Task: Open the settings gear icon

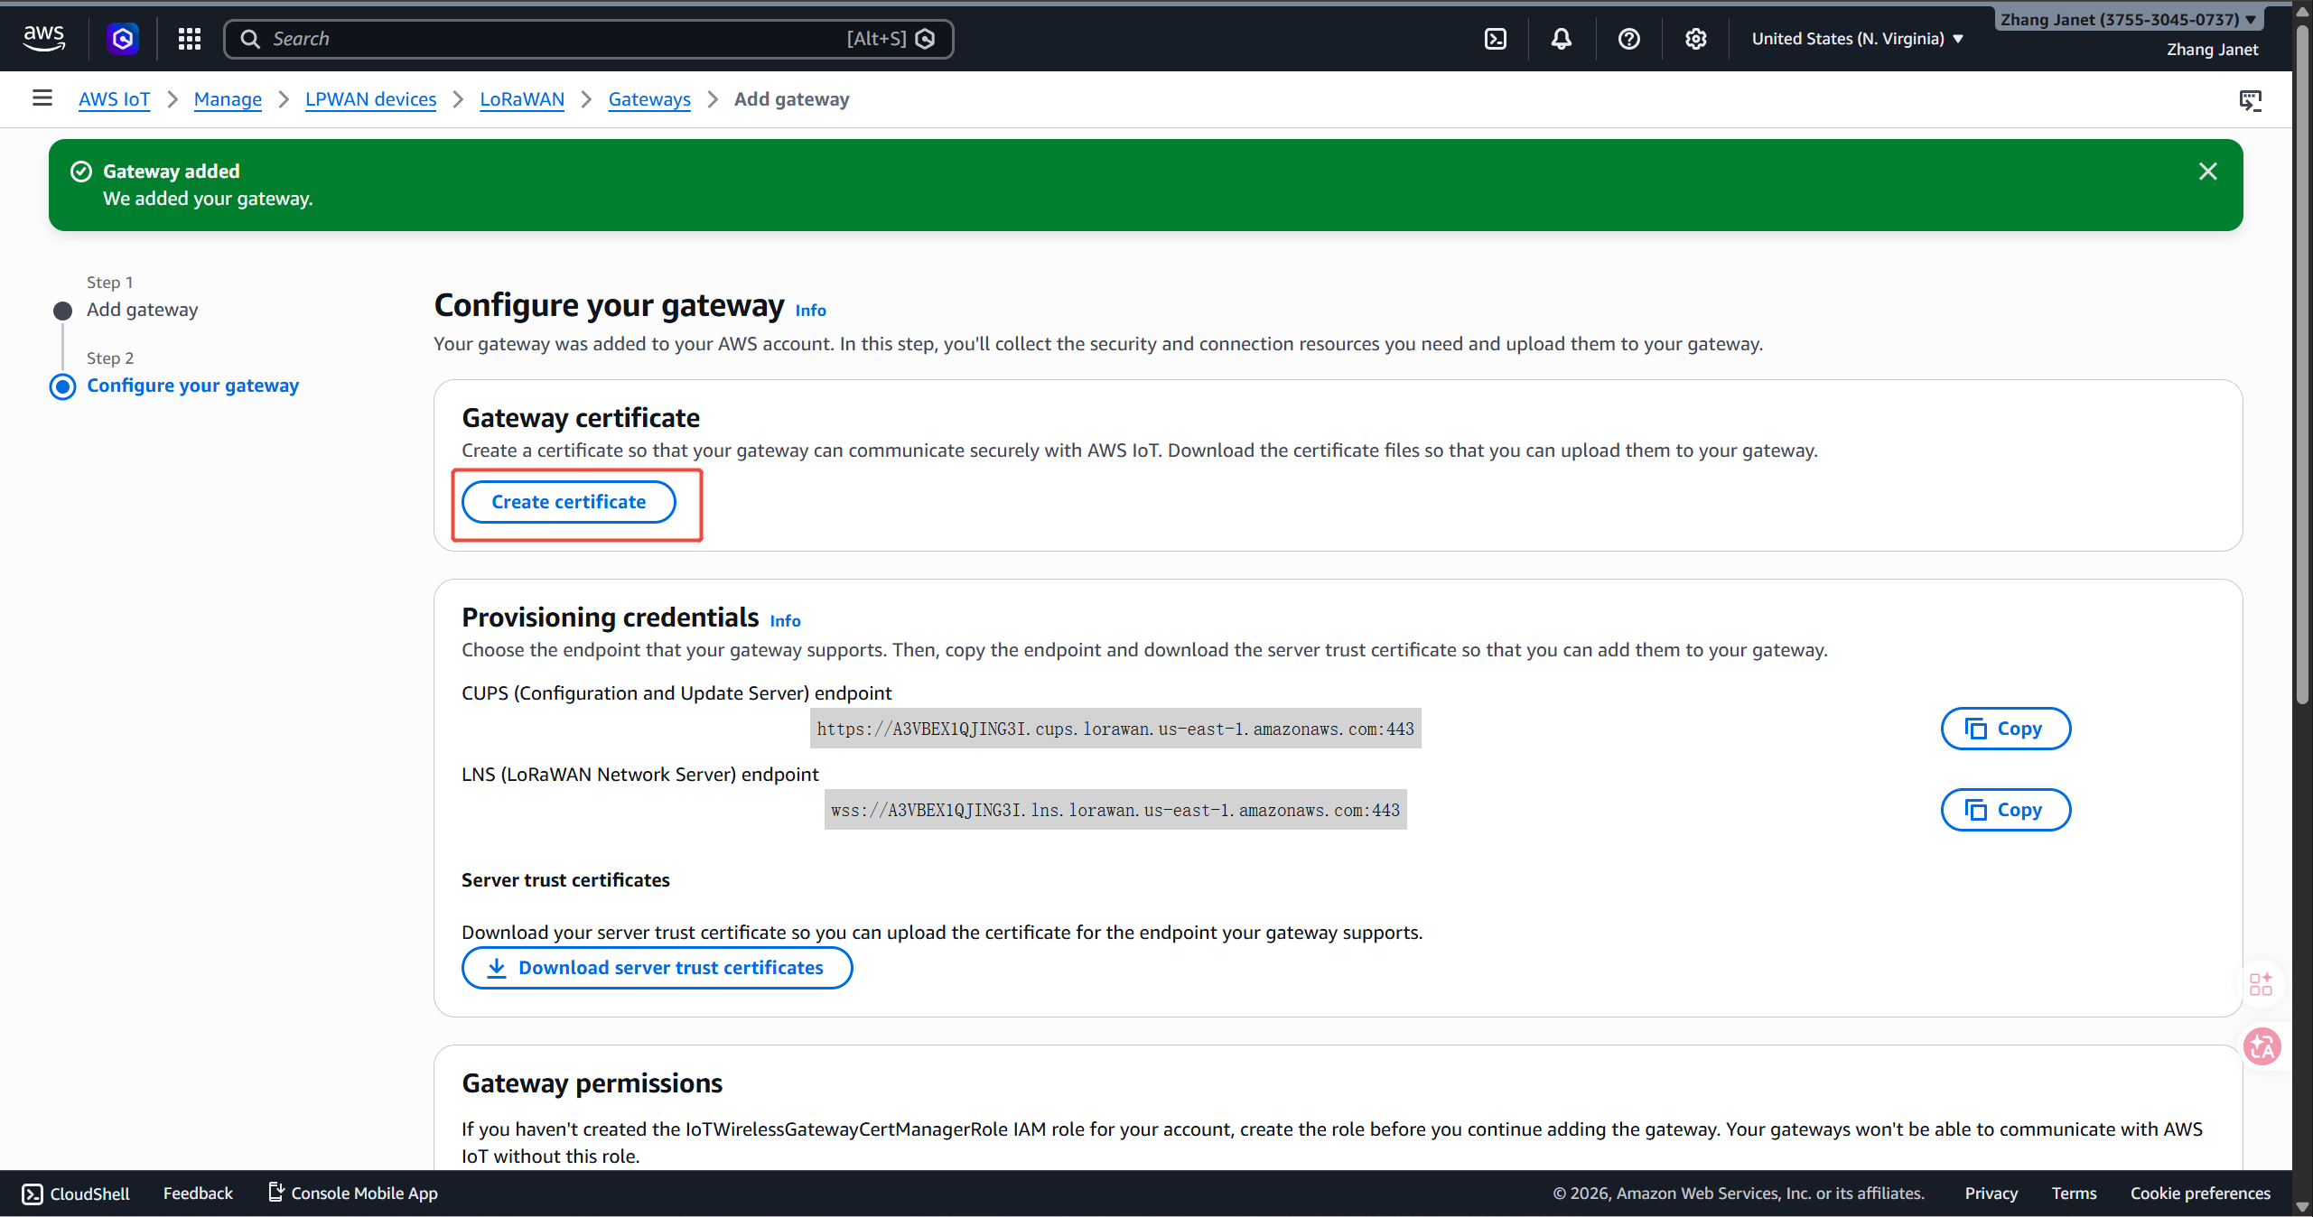Action: [1695, 39]
